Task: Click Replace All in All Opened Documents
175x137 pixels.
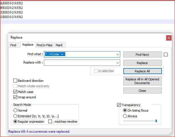Action: [x=142, y=81]
